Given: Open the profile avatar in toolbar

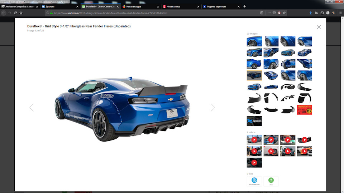Looking at the screenshot, I should pyautogui.click(x=334, y=13).
